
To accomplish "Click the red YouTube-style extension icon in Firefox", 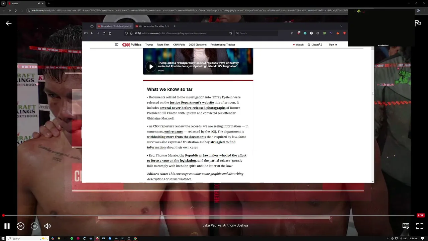I will click(344, 33).
